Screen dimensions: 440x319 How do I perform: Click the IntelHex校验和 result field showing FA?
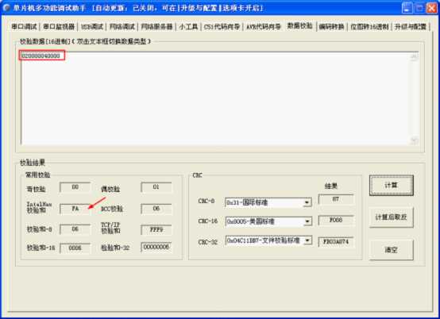tap(75, 209)
